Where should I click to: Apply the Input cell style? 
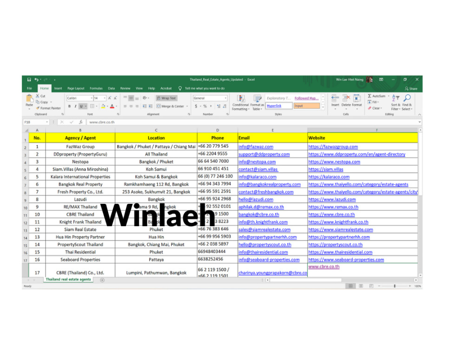pyautogui.click(x=306, y=106)
